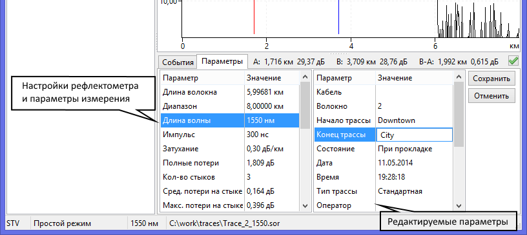
Task: Click up arrow of left parameters scrollbar
Action: (x=305, y=77)
